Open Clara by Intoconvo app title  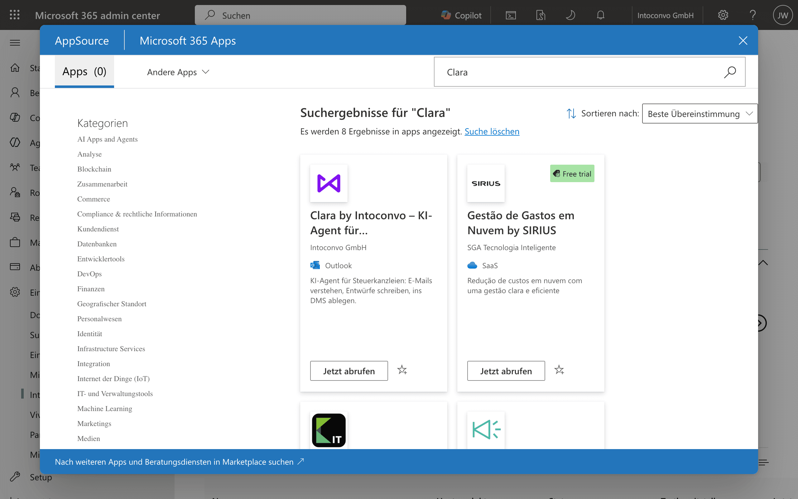click(371, 223)
